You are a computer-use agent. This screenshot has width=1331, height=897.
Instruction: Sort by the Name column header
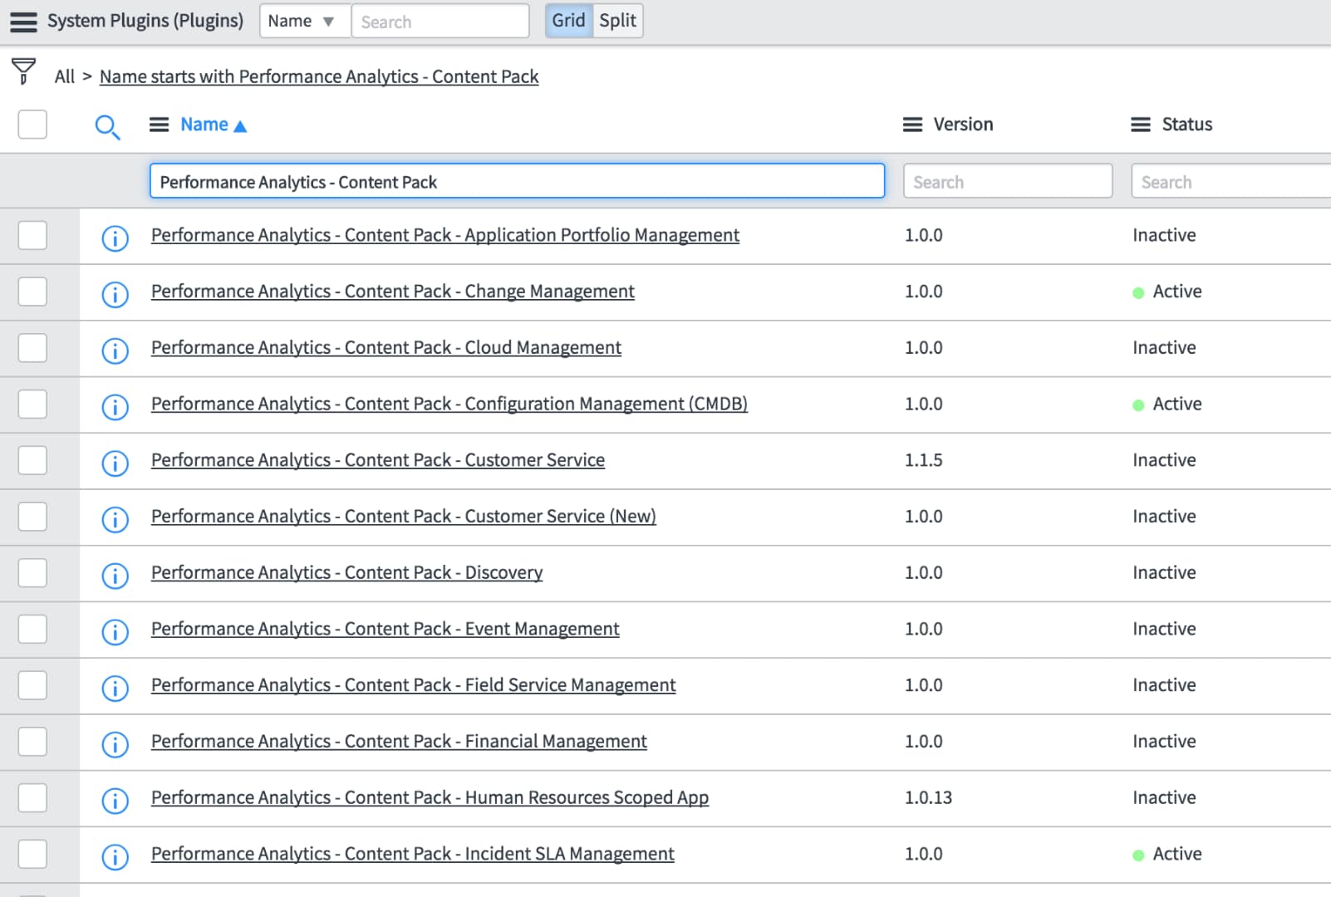tap(204, 125)
